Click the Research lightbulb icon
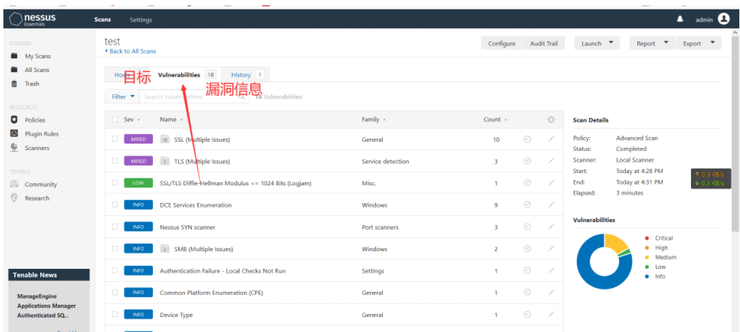Image resolution: width=740 pixels, height=332 pixels. 14,198
